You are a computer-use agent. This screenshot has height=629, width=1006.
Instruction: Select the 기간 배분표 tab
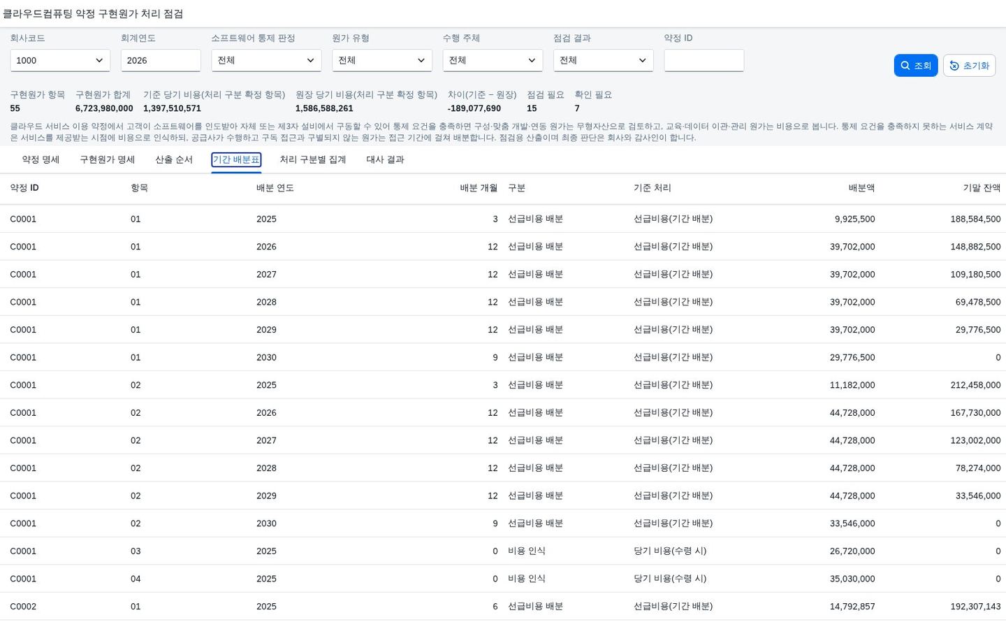coord(236,159)
